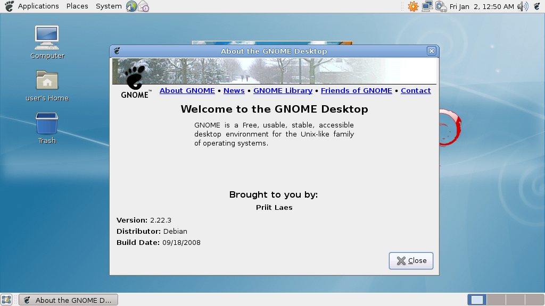Switch to the second workspace
The height and width of the screenshot is (306, 545).
[x=496, y=300]
